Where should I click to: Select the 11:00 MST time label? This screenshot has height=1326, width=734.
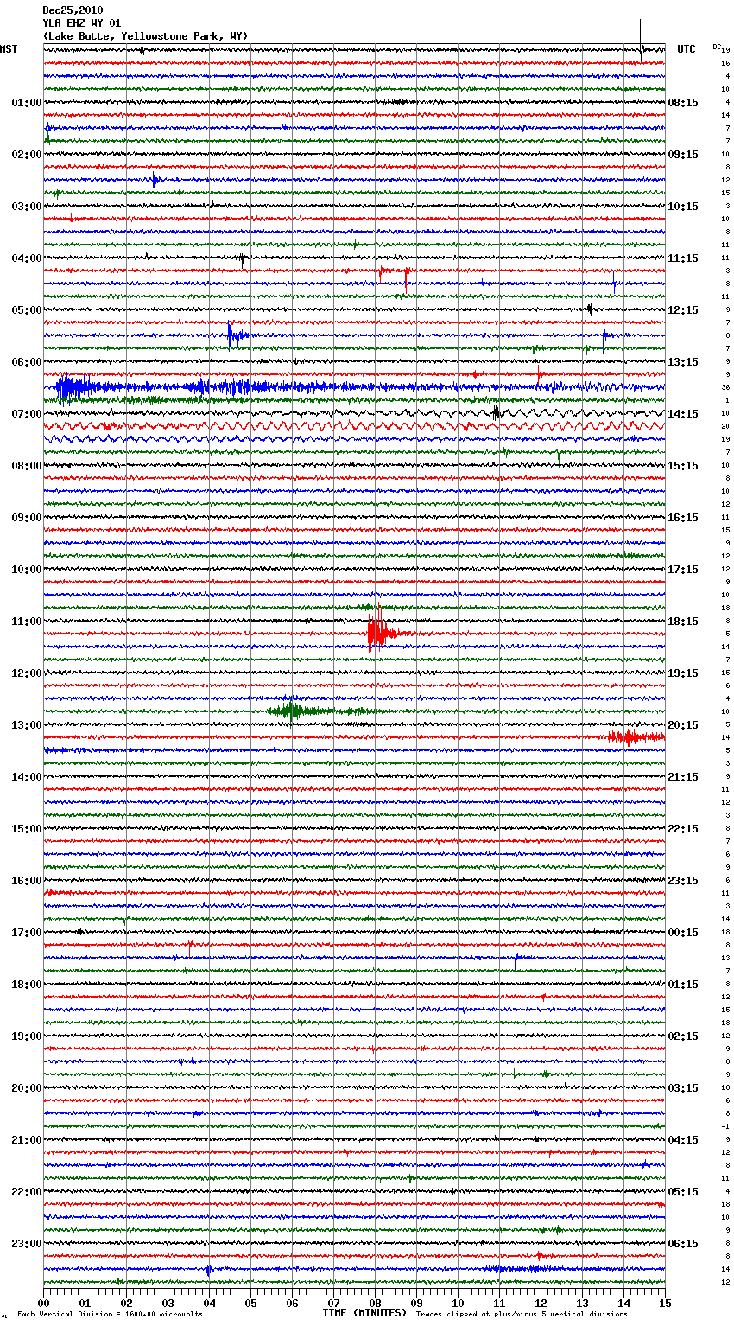pyautogui.click(x=27, y=622)
